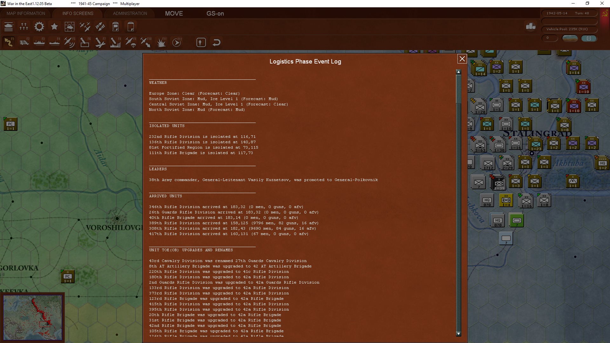Open the production gear icon
Image resolution: width=610 pixels, height=343 pixels.
[x=39, y=27]
